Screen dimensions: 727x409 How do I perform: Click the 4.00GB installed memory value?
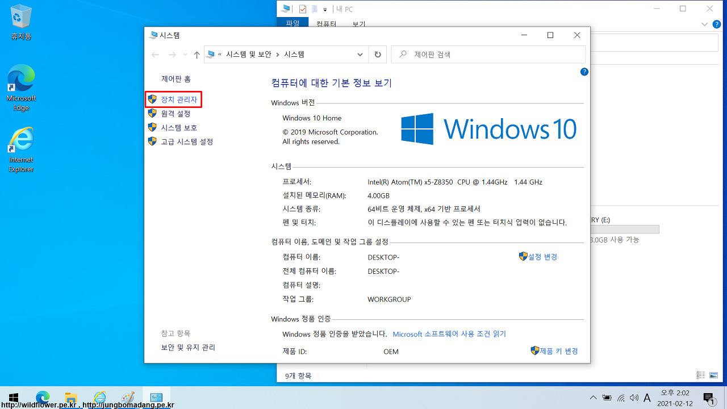pyautogui.click(x=378, y=195)
